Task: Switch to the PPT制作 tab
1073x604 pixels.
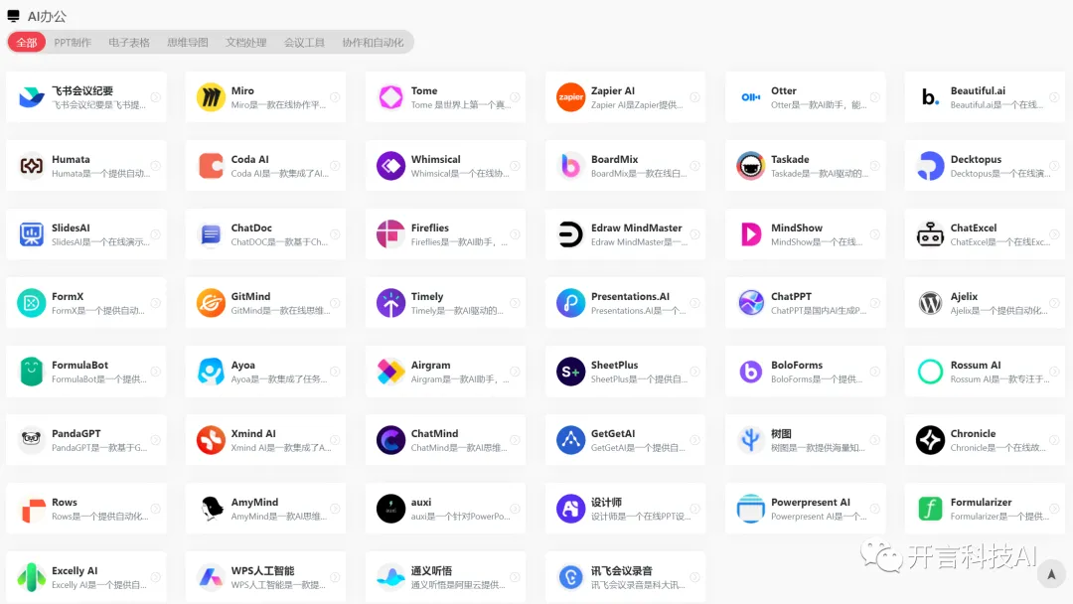Action: (73, 43)
